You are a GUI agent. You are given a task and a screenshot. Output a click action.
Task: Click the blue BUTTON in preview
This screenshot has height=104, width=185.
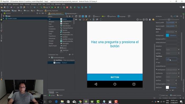click(x=115, y=77)
